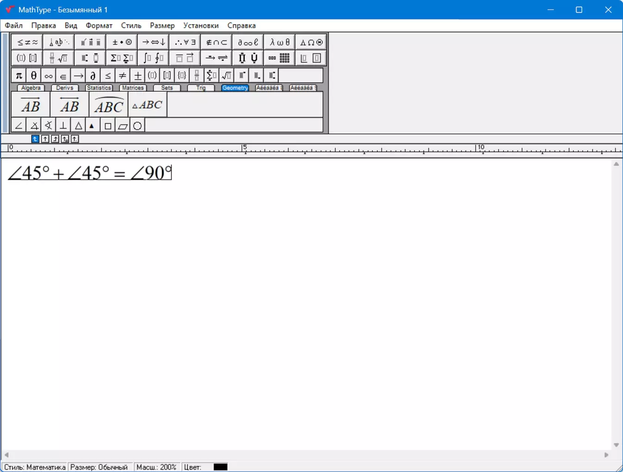Insert the angle symbol
Image resolution: width=623 pixels, height=472 pixels.
(x=19, y=125)
